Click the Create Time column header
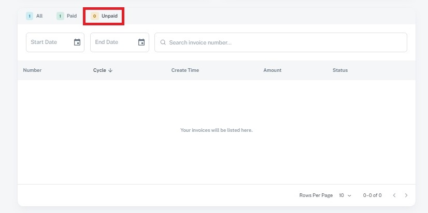428x213 pixels. (x=185, y=70)
